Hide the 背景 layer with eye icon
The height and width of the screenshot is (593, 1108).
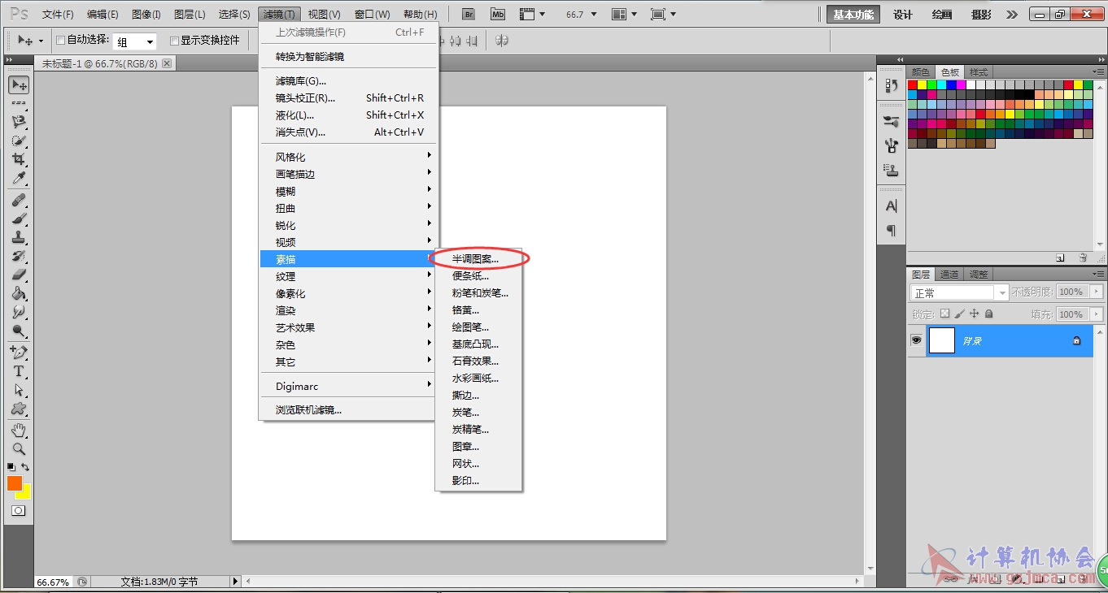917,340
